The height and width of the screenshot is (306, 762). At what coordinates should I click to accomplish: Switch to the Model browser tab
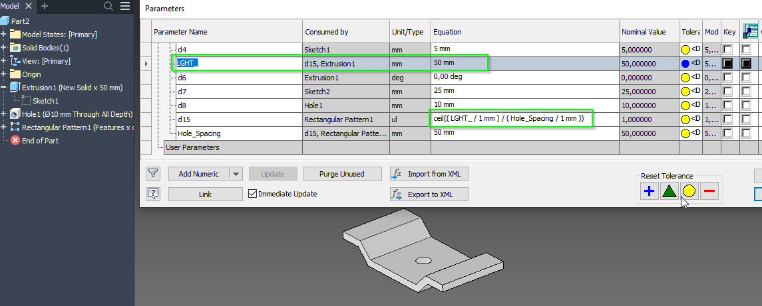10,6
